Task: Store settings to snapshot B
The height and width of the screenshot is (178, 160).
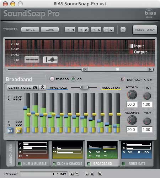Action: (83, 30)
